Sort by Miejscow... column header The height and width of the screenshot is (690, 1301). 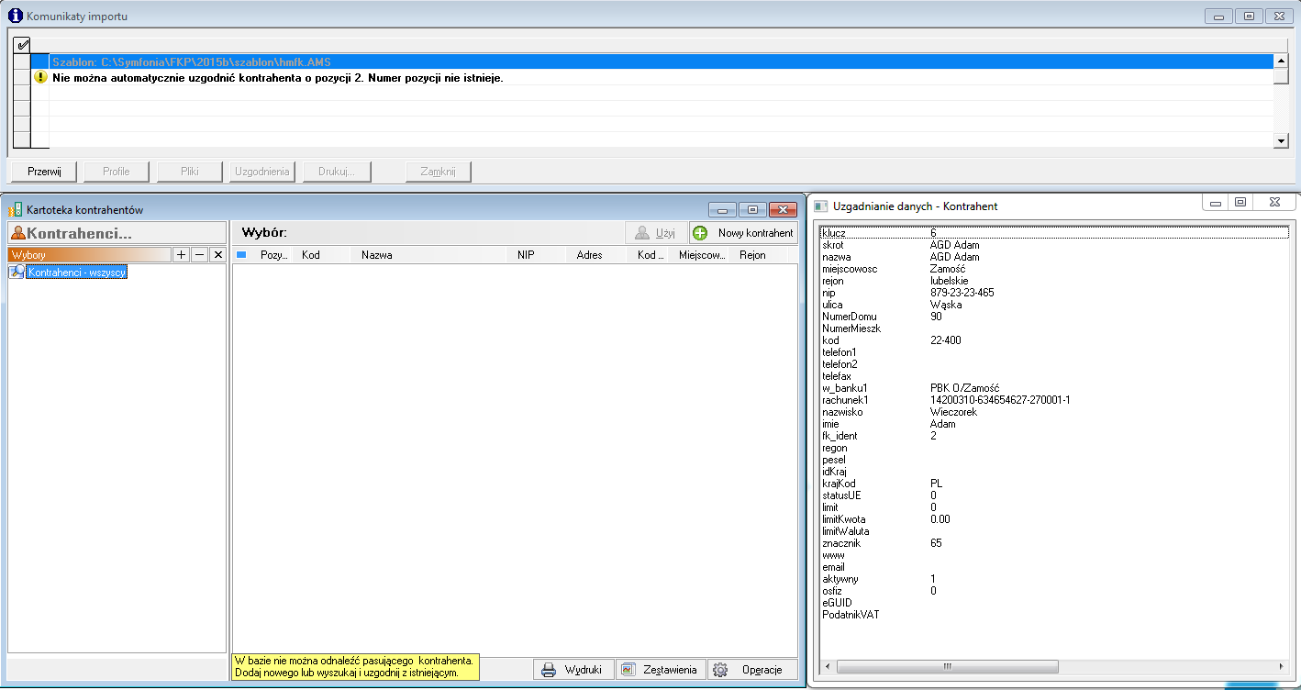tap(703, 255)
